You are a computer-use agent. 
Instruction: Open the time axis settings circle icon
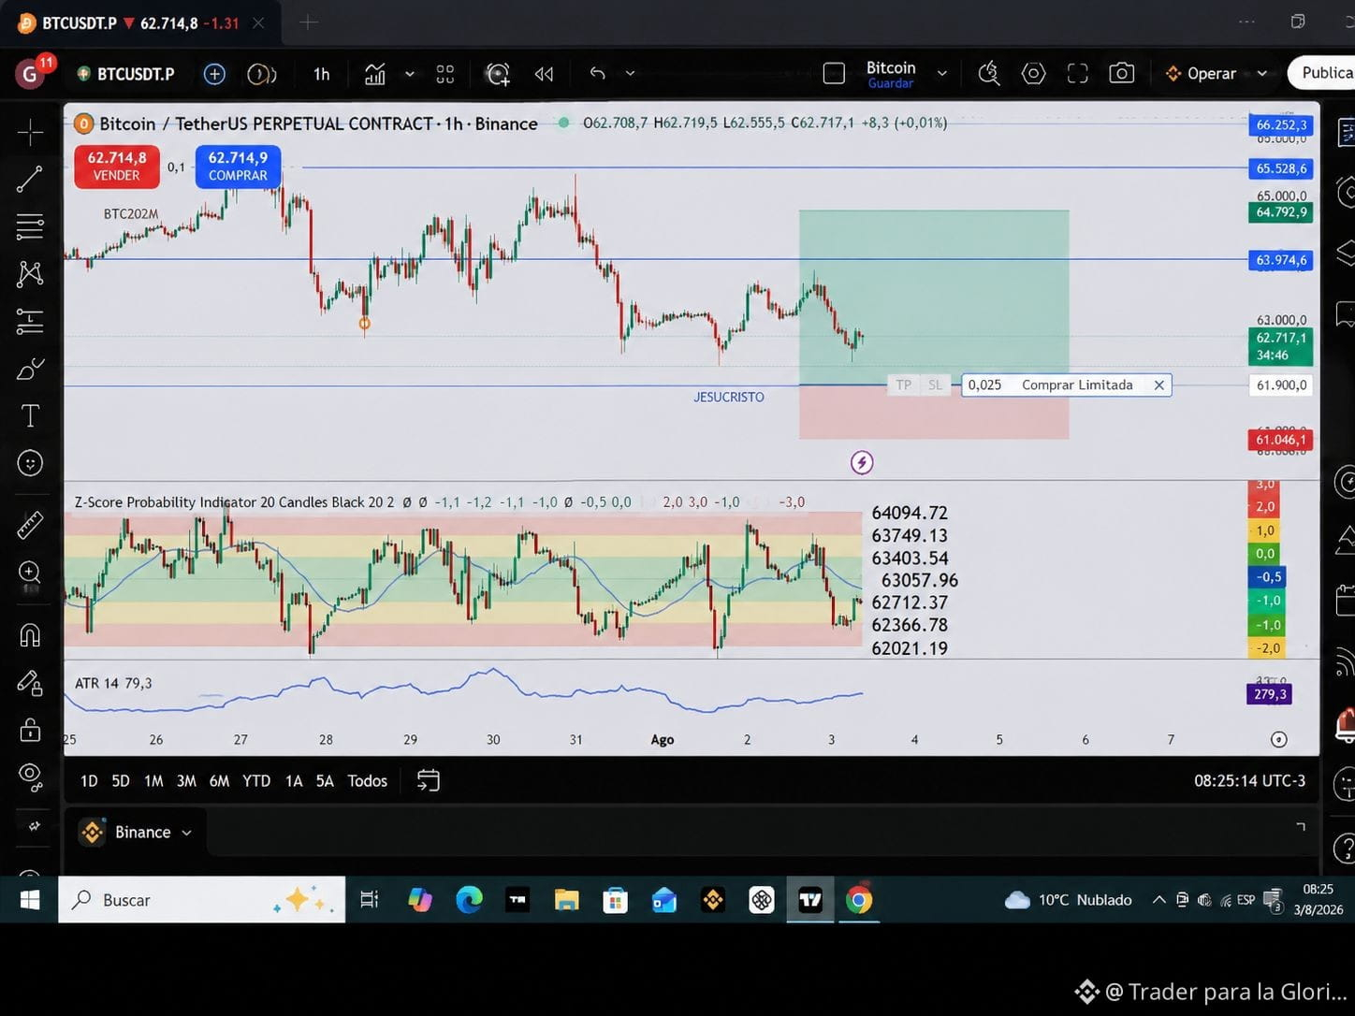tap(1279, 740)
